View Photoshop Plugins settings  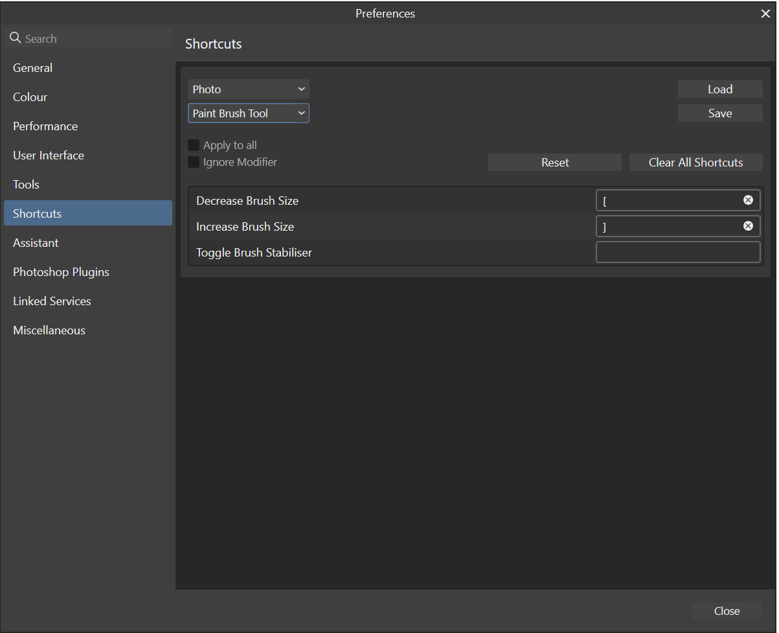[x=61, y=271]
